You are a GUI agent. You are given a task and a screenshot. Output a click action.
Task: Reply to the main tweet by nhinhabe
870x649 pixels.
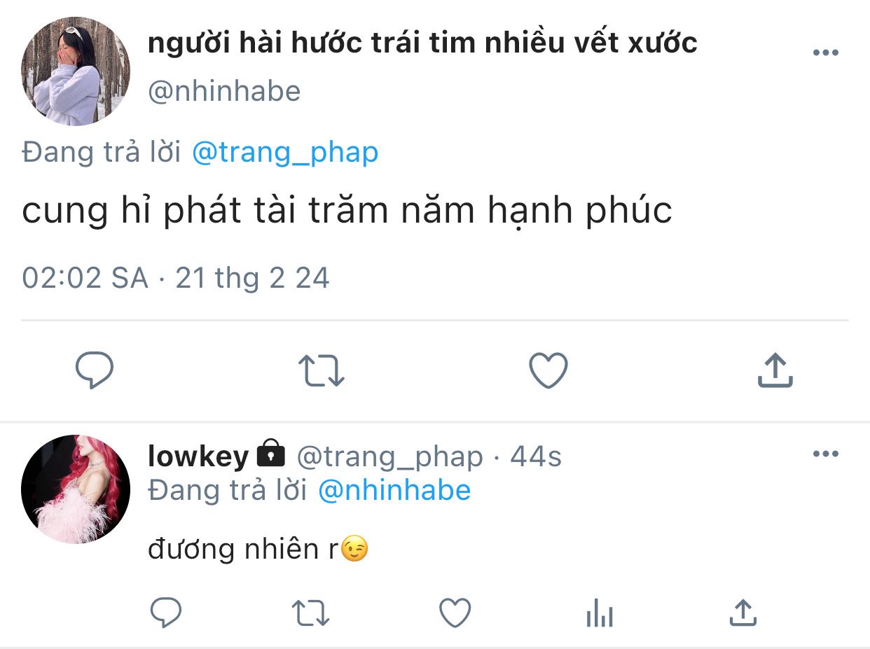[x=95, y=370]
